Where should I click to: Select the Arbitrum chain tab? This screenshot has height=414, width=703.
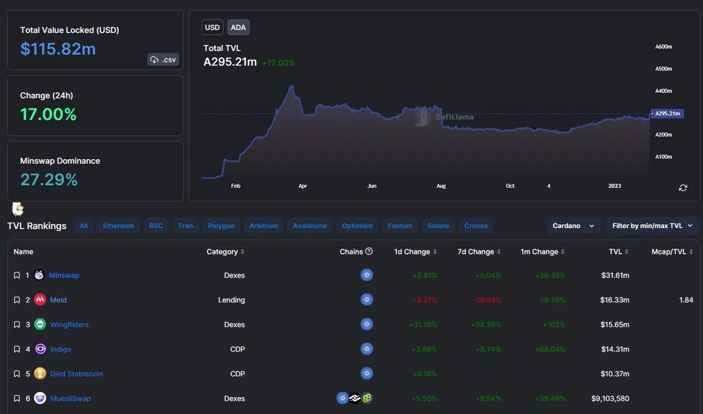[x=264, y=226]
